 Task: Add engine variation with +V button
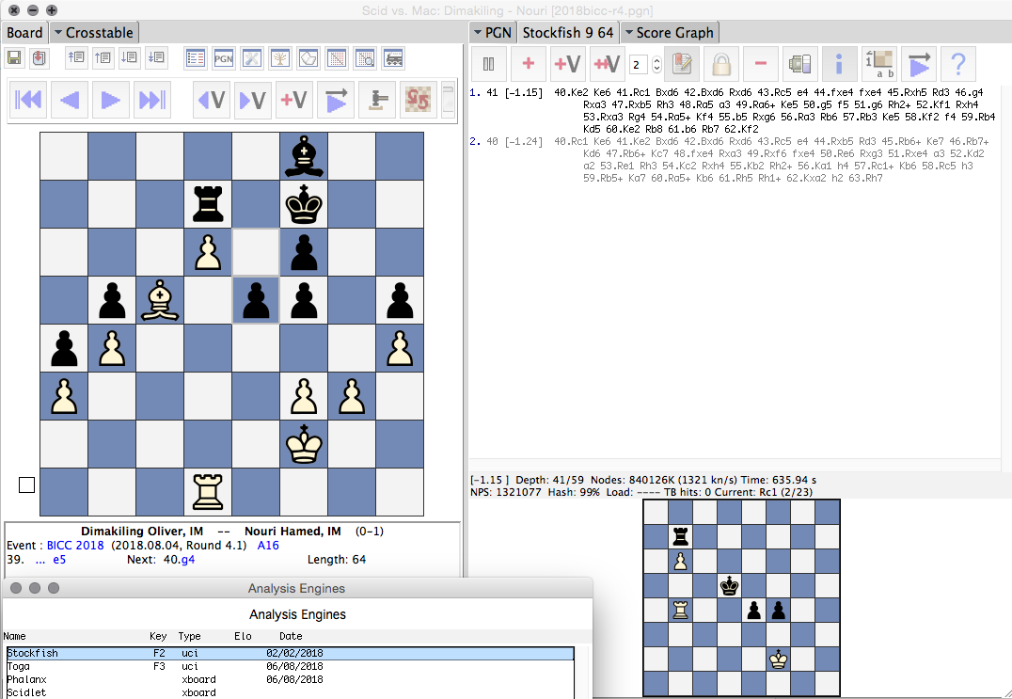click(567, 64)
